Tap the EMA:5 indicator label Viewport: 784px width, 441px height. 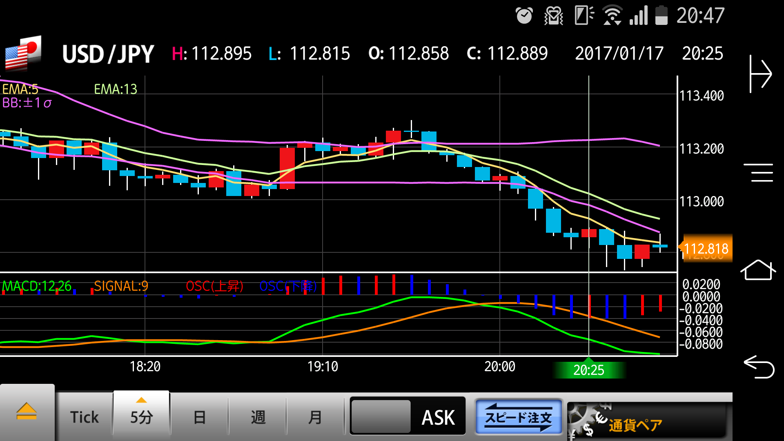(x=20, y=89)
